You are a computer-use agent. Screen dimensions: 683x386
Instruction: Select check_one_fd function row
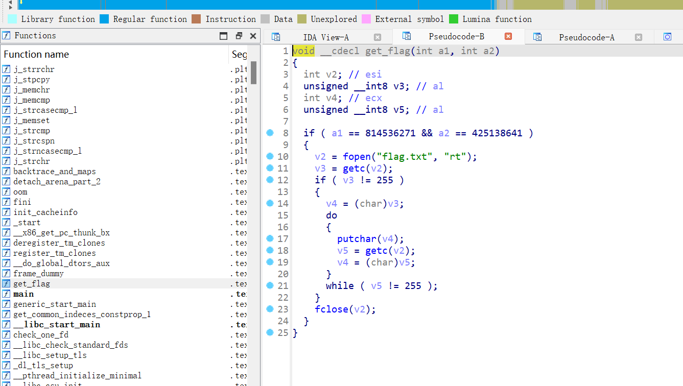(x=124, y=335)
